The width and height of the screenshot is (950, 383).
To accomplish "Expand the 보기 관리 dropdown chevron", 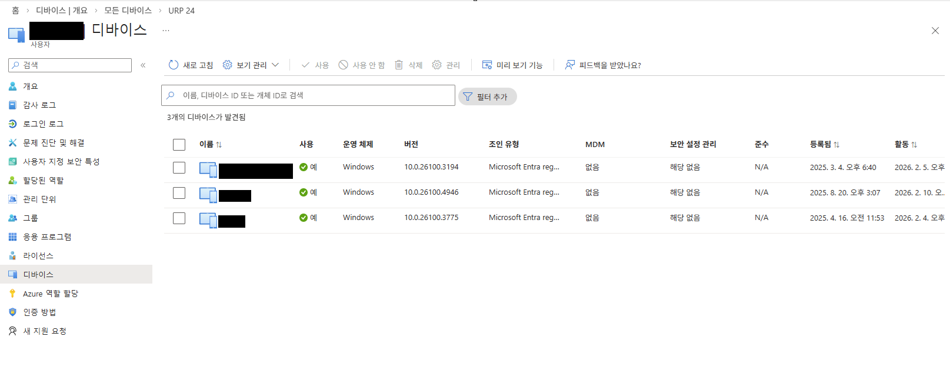I will (x=275, y=65).
